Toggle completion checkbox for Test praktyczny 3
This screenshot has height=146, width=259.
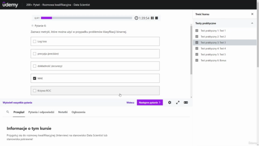(197, 43)
